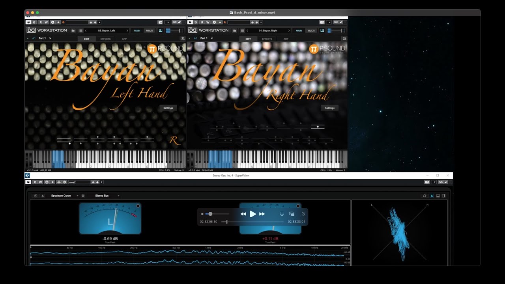Toggle Read automation on right Bayan plugin
This screenshot has width=505, height=284.
pos(202,22)
